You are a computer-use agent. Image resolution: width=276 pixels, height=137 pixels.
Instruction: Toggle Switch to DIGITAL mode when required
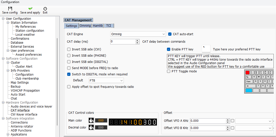pyautogui.click(x=69, y=74)
